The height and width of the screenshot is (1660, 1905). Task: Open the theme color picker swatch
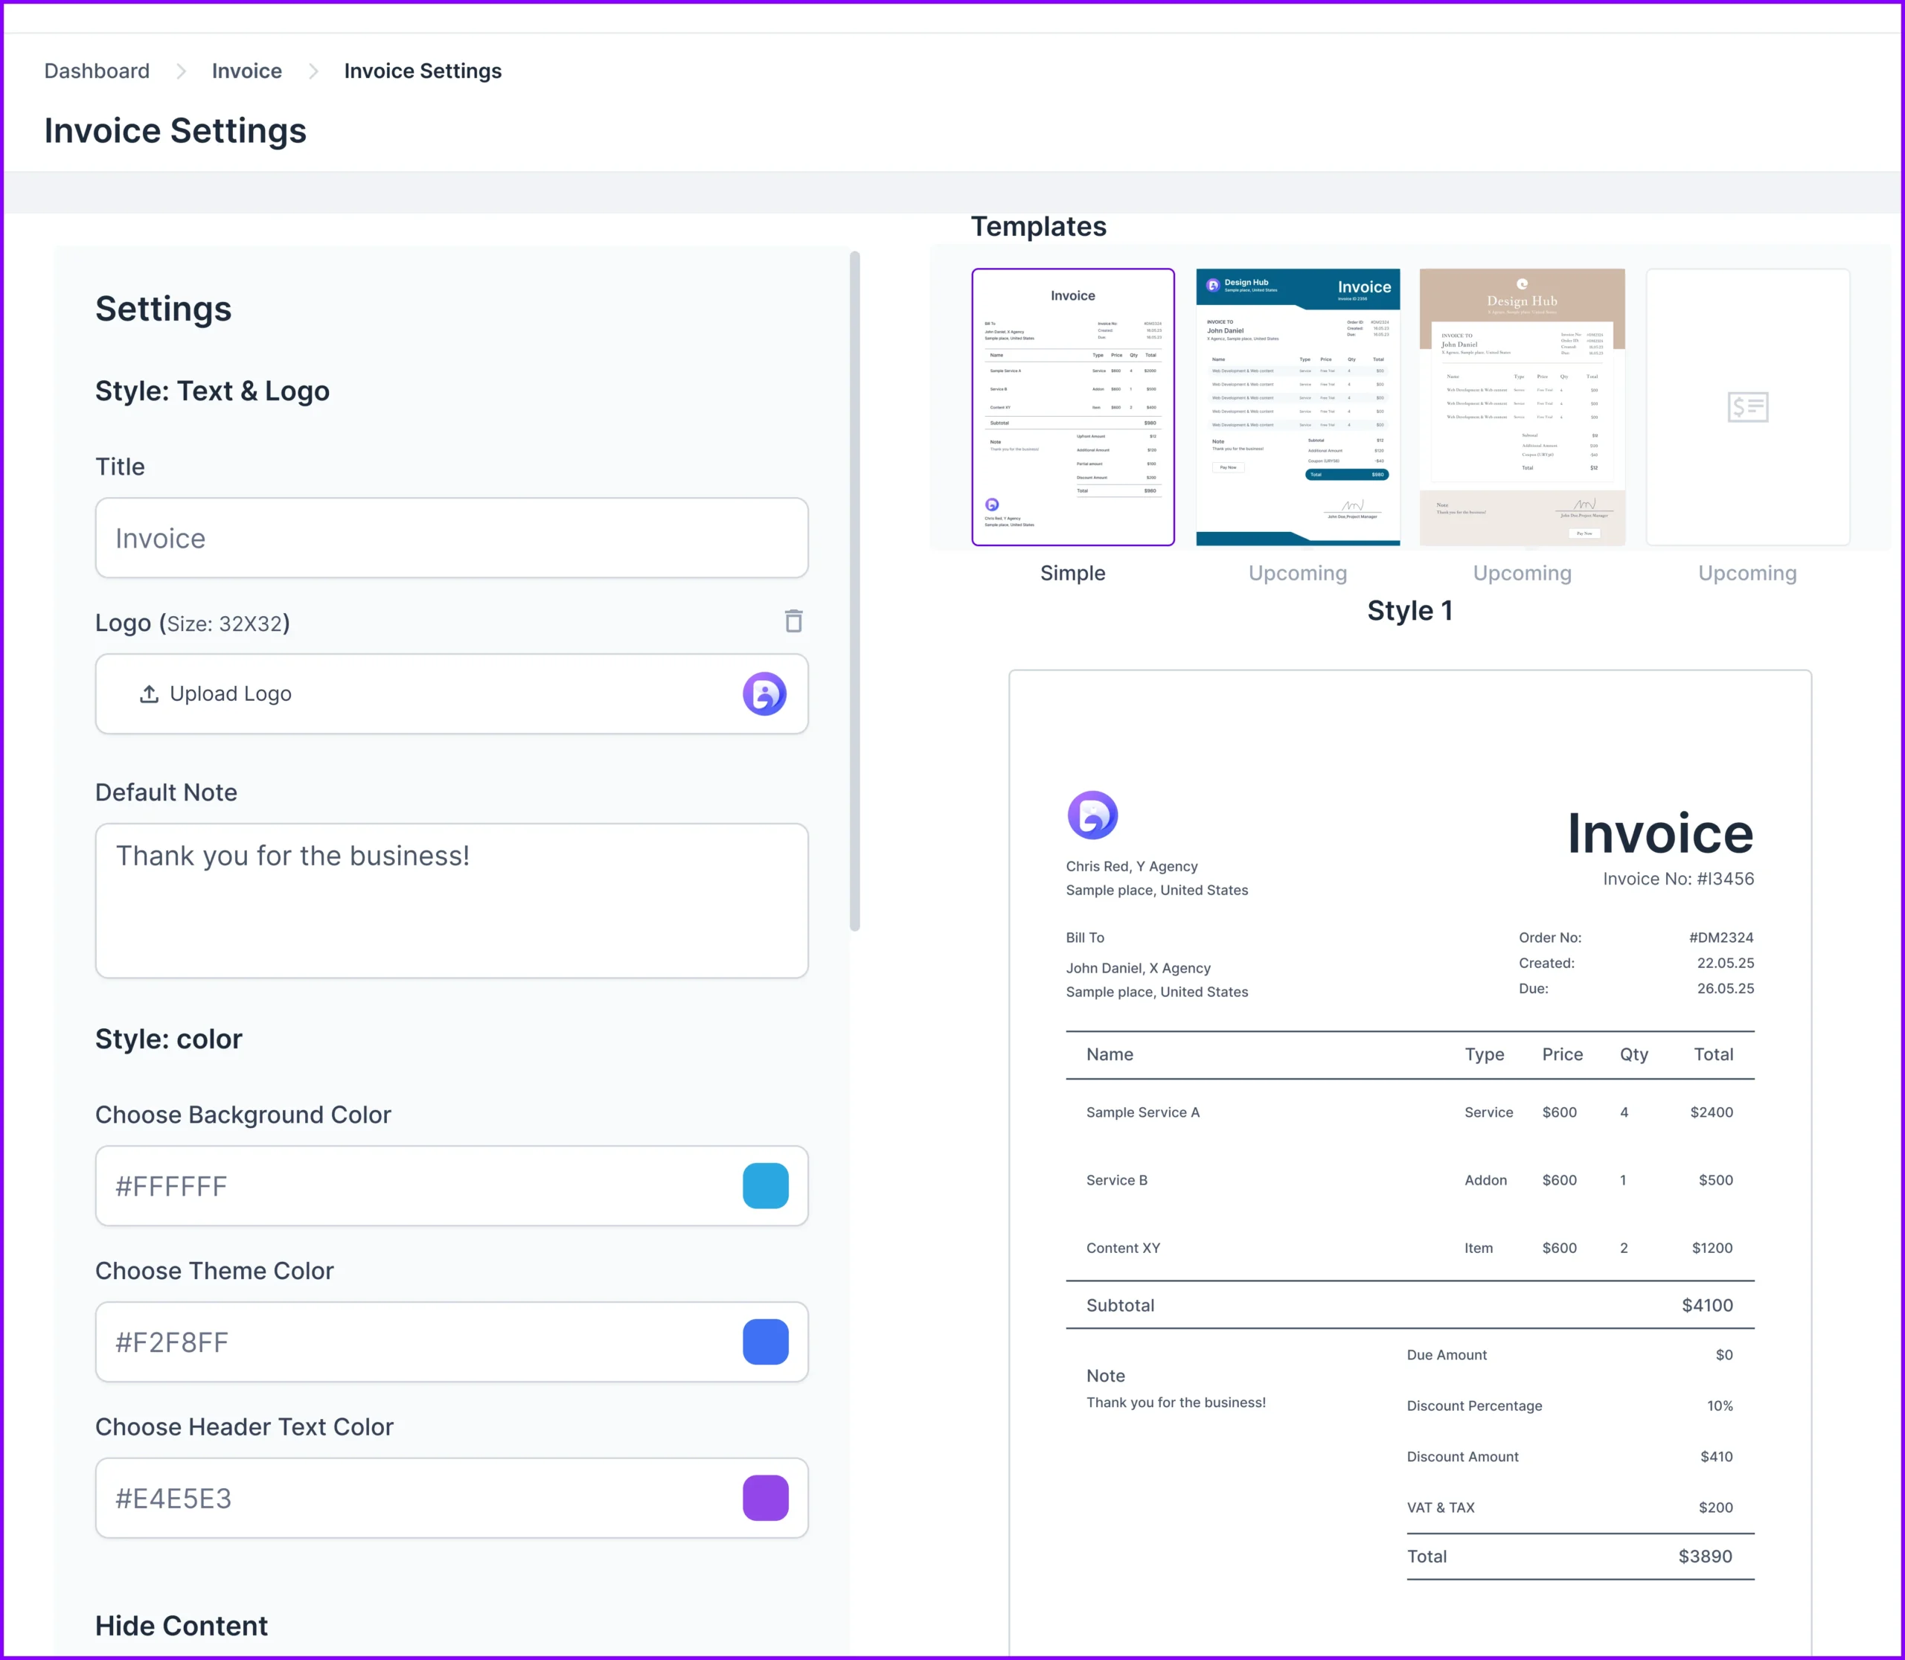tap(765, 1342)
